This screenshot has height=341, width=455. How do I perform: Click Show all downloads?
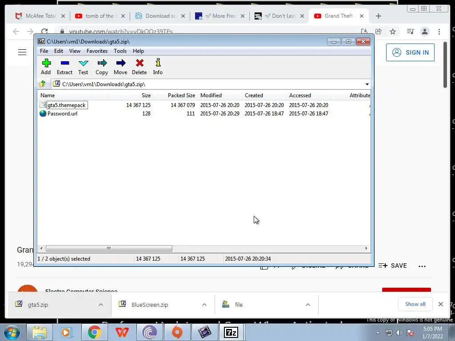point(415,304)
